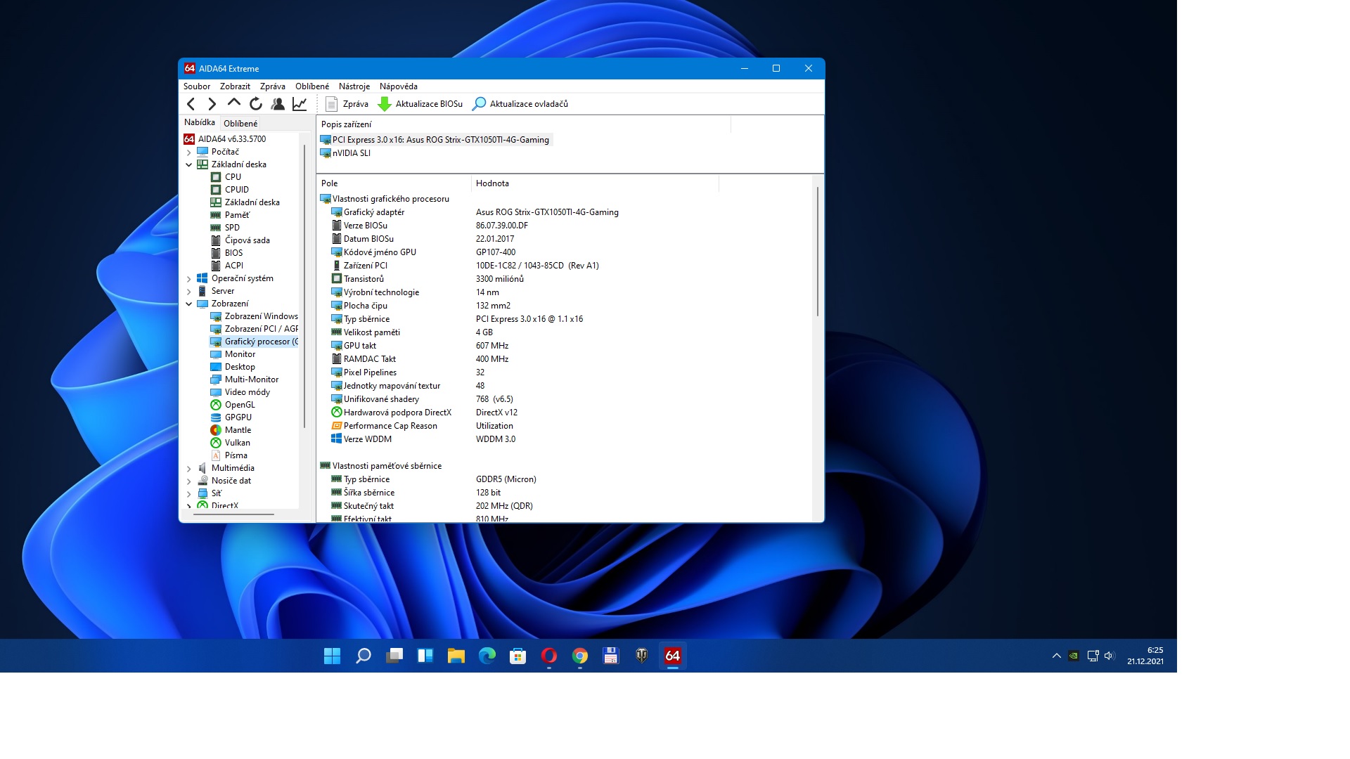Open Microsoft Edge from the taskbar
The width and height of the screenshot is (1350, 759).
tap(487, 656)
